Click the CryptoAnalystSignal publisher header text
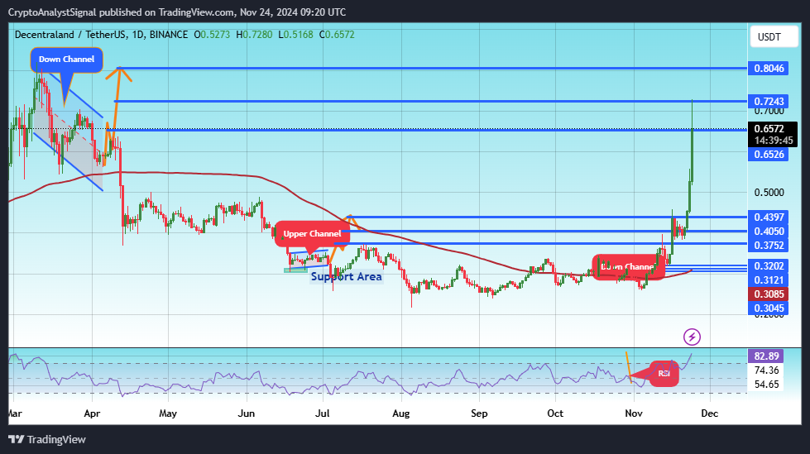 [x=177, y=12]
